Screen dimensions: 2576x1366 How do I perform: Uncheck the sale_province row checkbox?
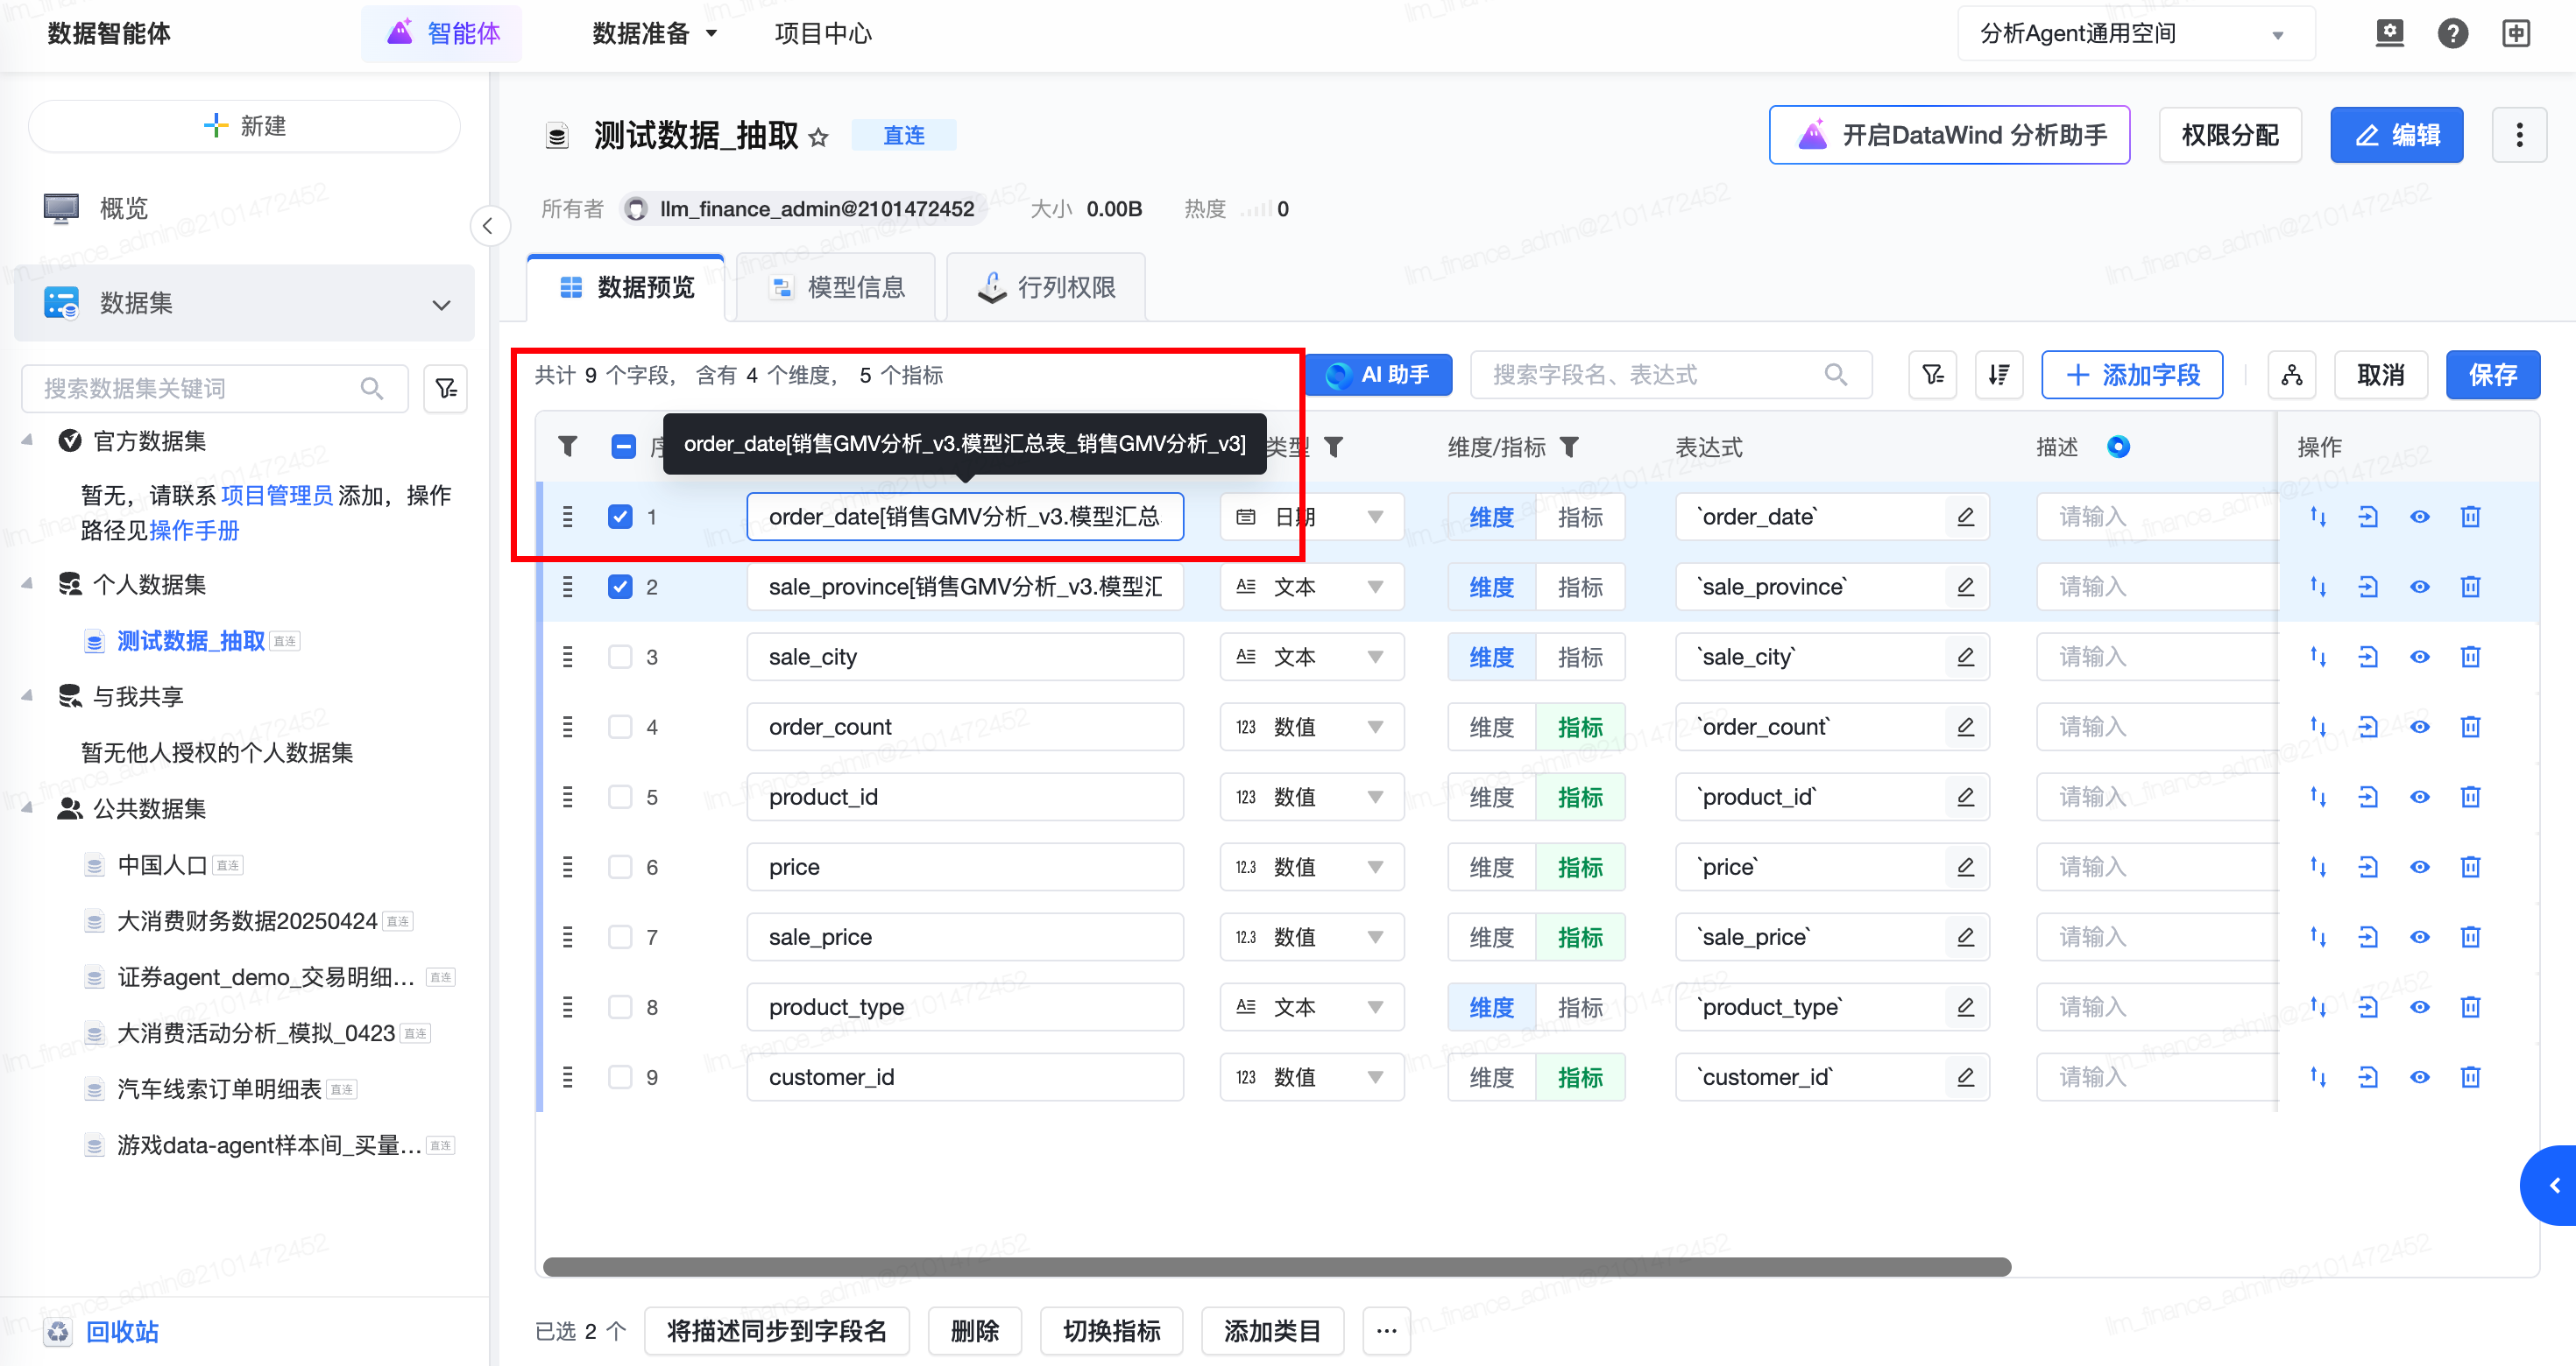pos(620,587)
